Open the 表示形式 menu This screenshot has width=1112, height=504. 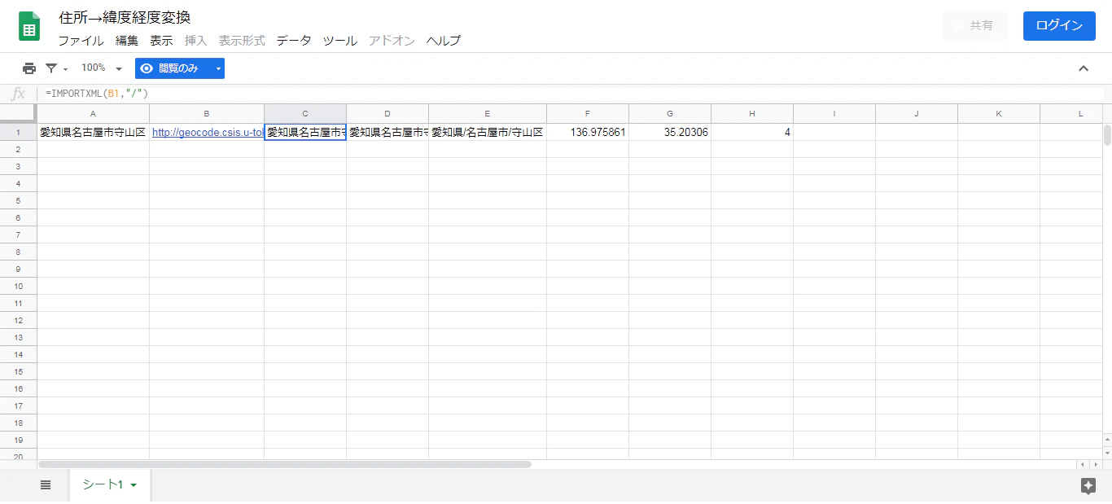(x=242, y=40)
